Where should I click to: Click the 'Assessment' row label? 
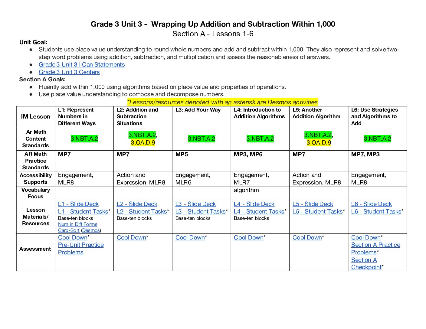pyautogui.click(x=35, y=249)
